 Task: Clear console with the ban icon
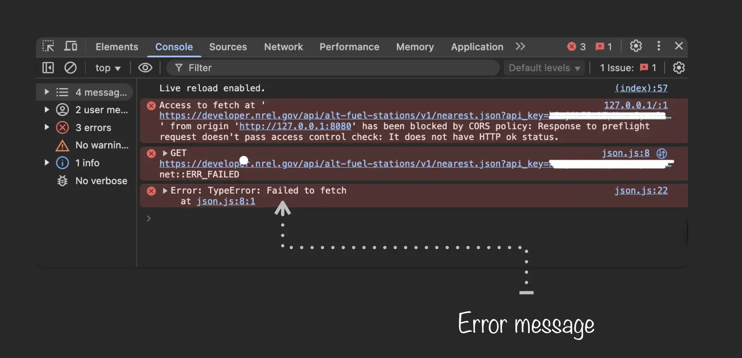coord(70,68)
